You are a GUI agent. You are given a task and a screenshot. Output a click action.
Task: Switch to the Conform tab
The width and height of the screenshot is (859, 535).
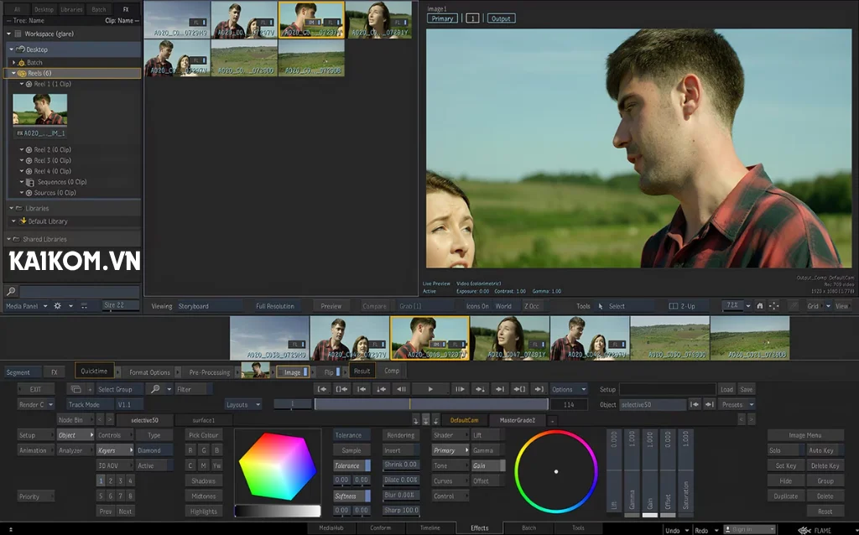click(380, 528)
